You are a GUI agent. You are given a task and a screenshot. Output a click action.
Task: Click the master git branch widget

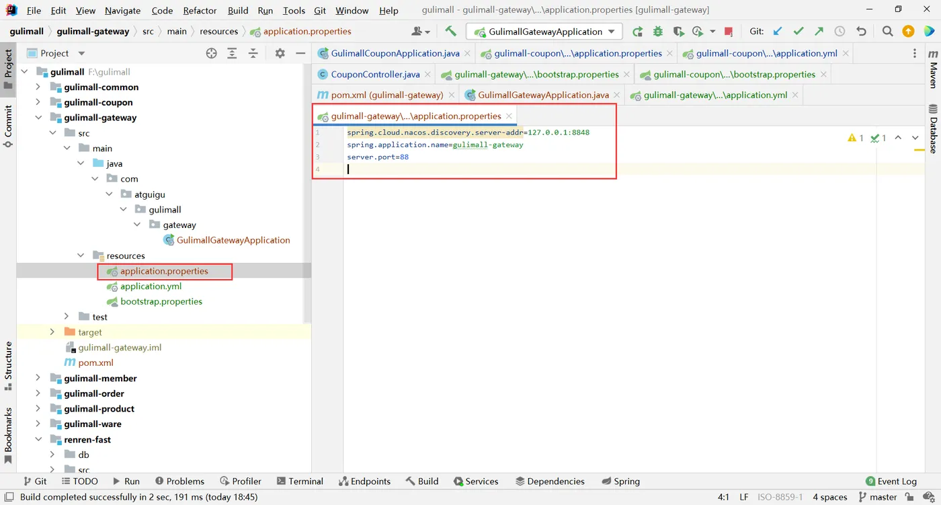point(876,497)
